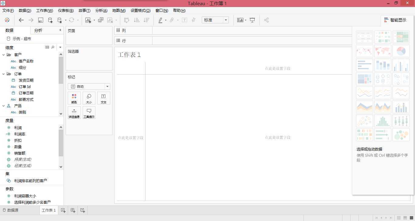Open the new worksheet icon dropdown arrow
This screenshot has width=415, height=221.
pos(94,20)
